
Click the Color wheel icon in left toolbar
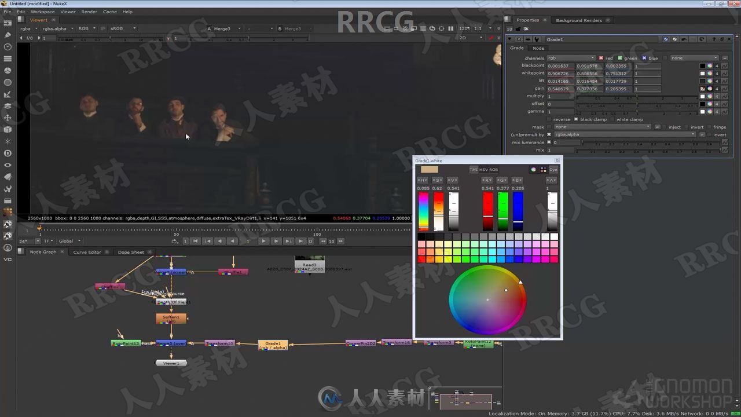coord(8,71)
